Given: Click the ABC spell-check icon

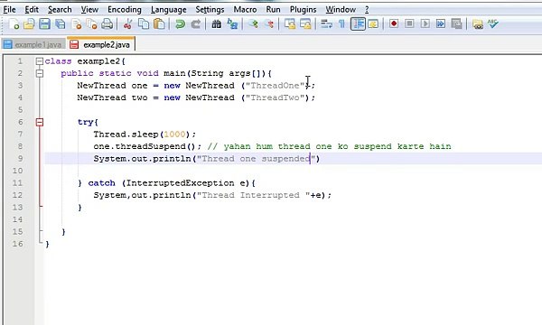Looking at the screenshot, I should (x=493, y=23).
